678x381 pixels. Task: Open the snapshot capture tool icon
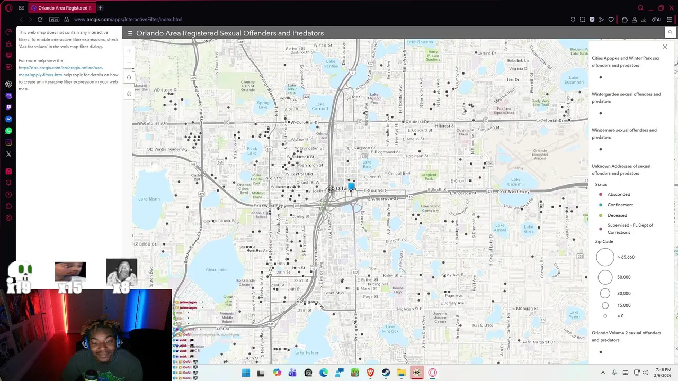click(x=582, y=20)
